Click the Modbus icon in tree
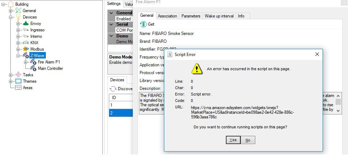The image size is (348, 164). tap(25, 49)
